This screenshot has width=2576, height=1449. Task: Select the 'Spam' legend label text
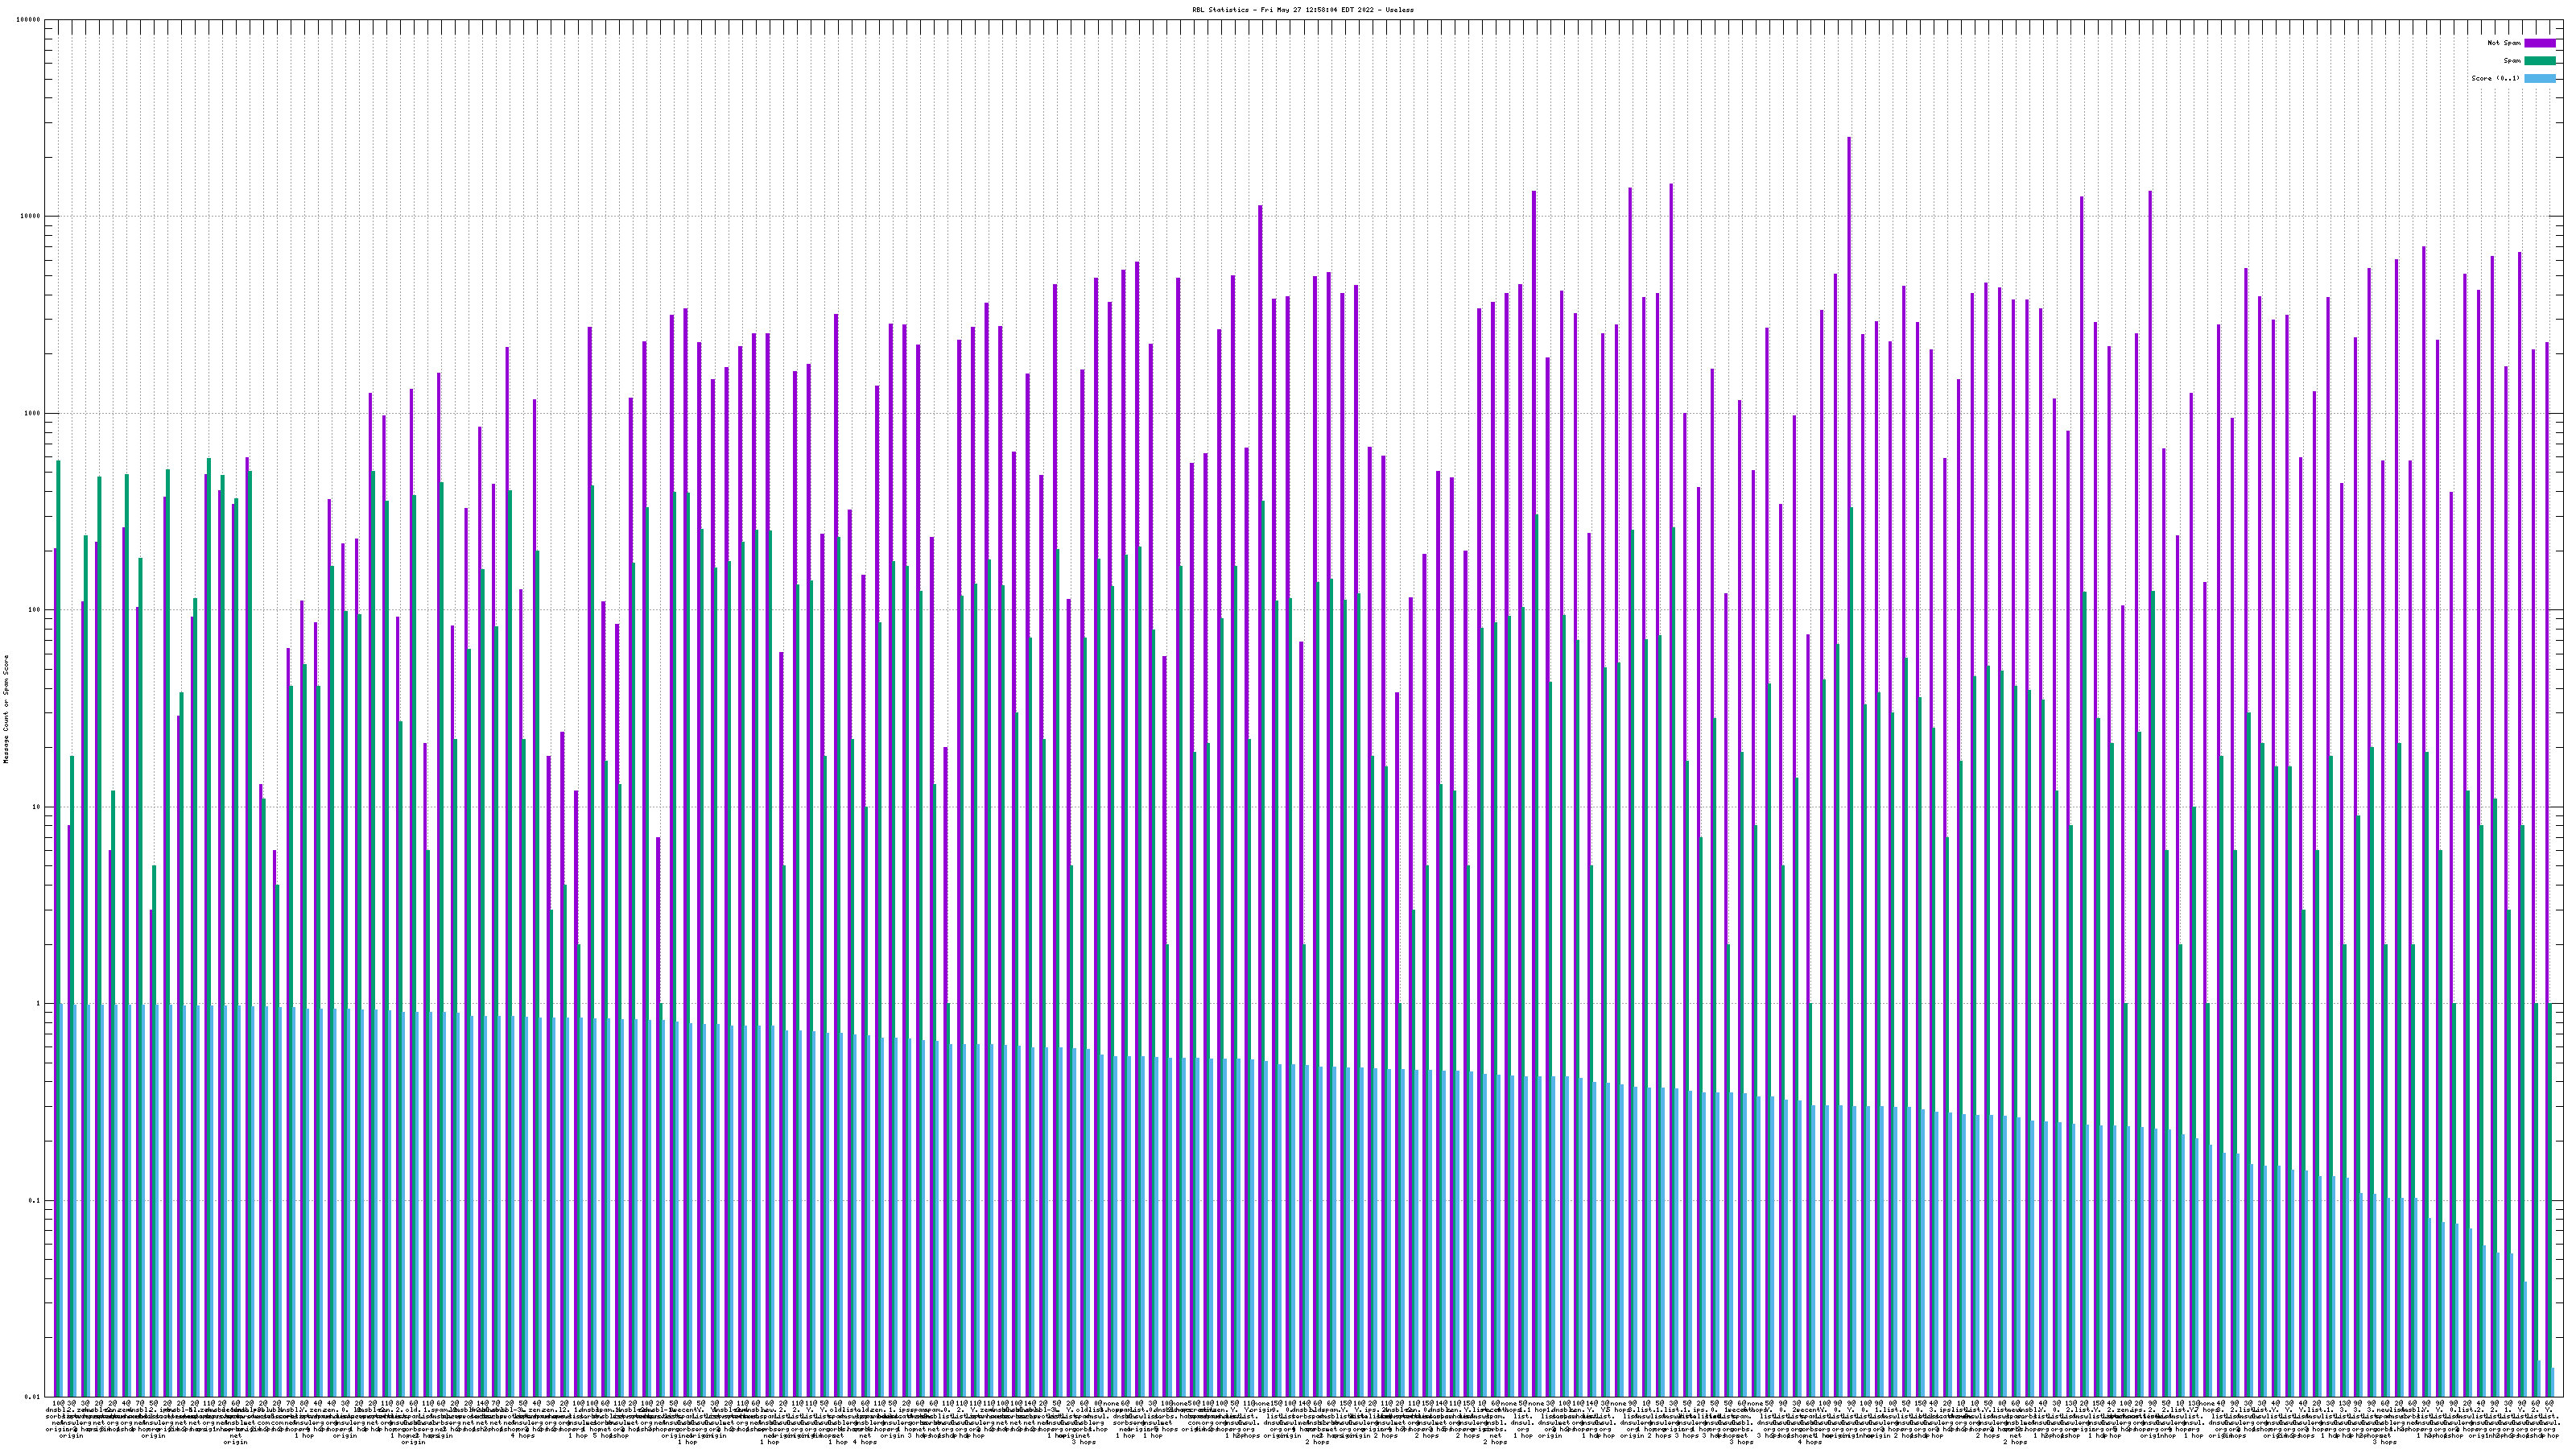coord(2512,61)
